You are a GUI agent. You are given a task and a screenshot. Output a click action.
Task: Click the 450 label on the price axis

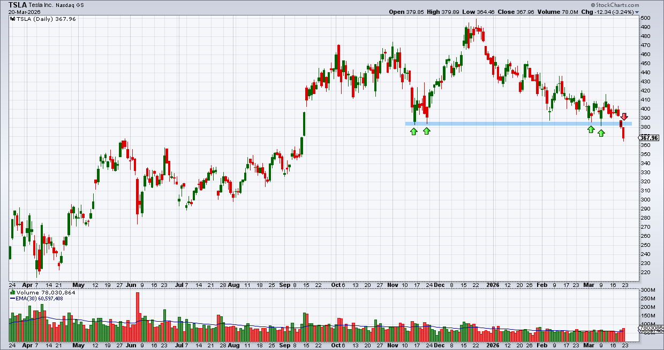pos(645,64)
